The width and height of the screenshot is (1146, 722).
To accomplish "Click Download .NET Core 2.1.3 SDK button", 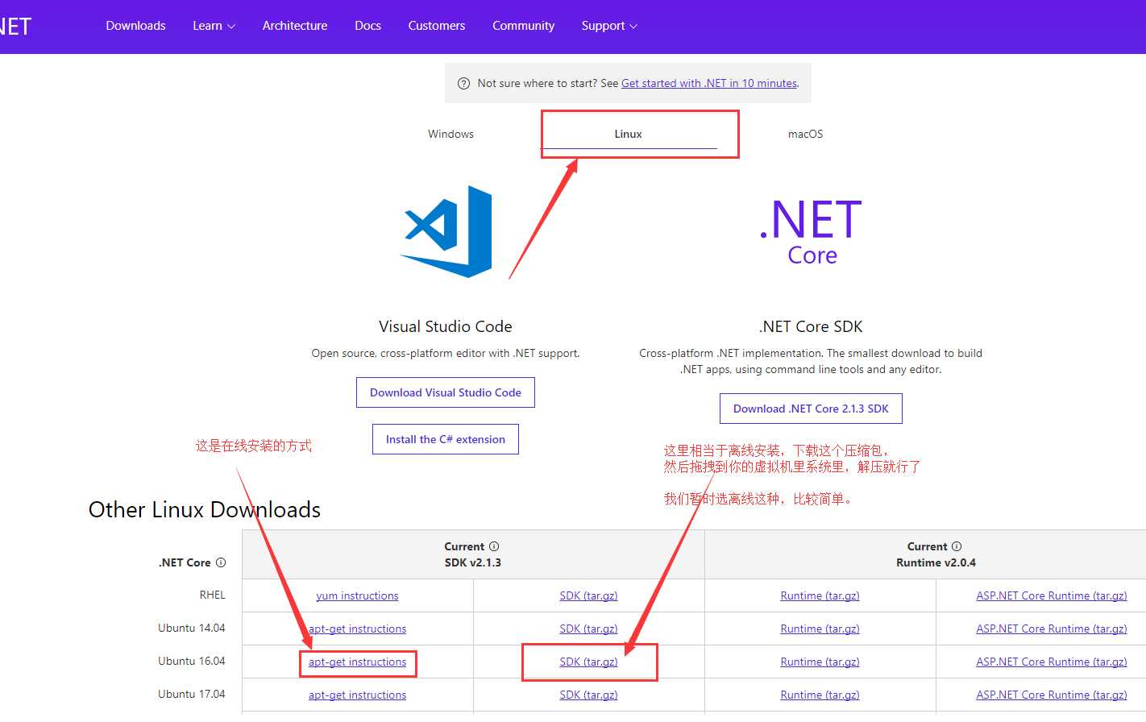I will click(811, 409).
